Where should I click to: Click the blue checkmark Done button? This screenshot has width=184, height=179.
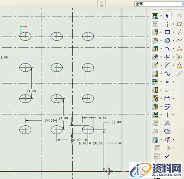tap(167, 156)
